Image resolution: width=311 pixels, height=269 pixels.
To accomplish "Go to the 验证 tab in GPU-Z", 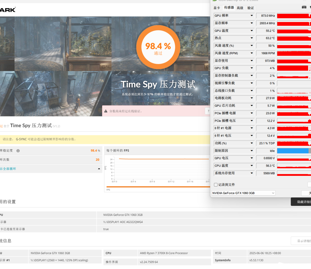I will pyautogui.click(x=251, y=8).
